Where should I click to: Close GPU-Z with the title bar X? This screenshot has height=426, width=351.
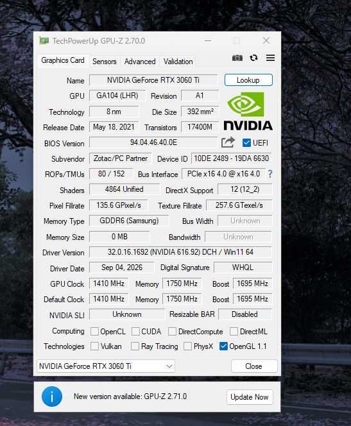pos(266,41)
